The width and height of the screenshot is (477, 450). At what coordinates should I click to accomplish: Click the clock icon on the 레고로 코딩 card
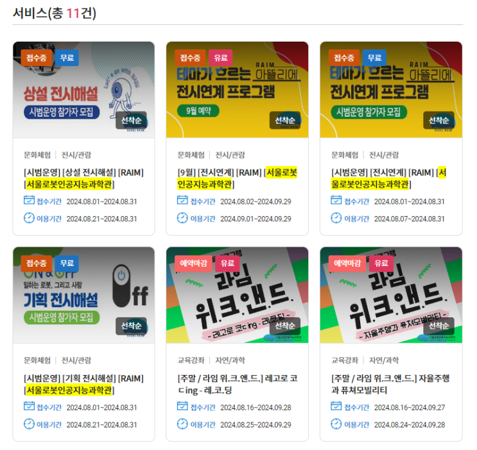click(182, 424)
